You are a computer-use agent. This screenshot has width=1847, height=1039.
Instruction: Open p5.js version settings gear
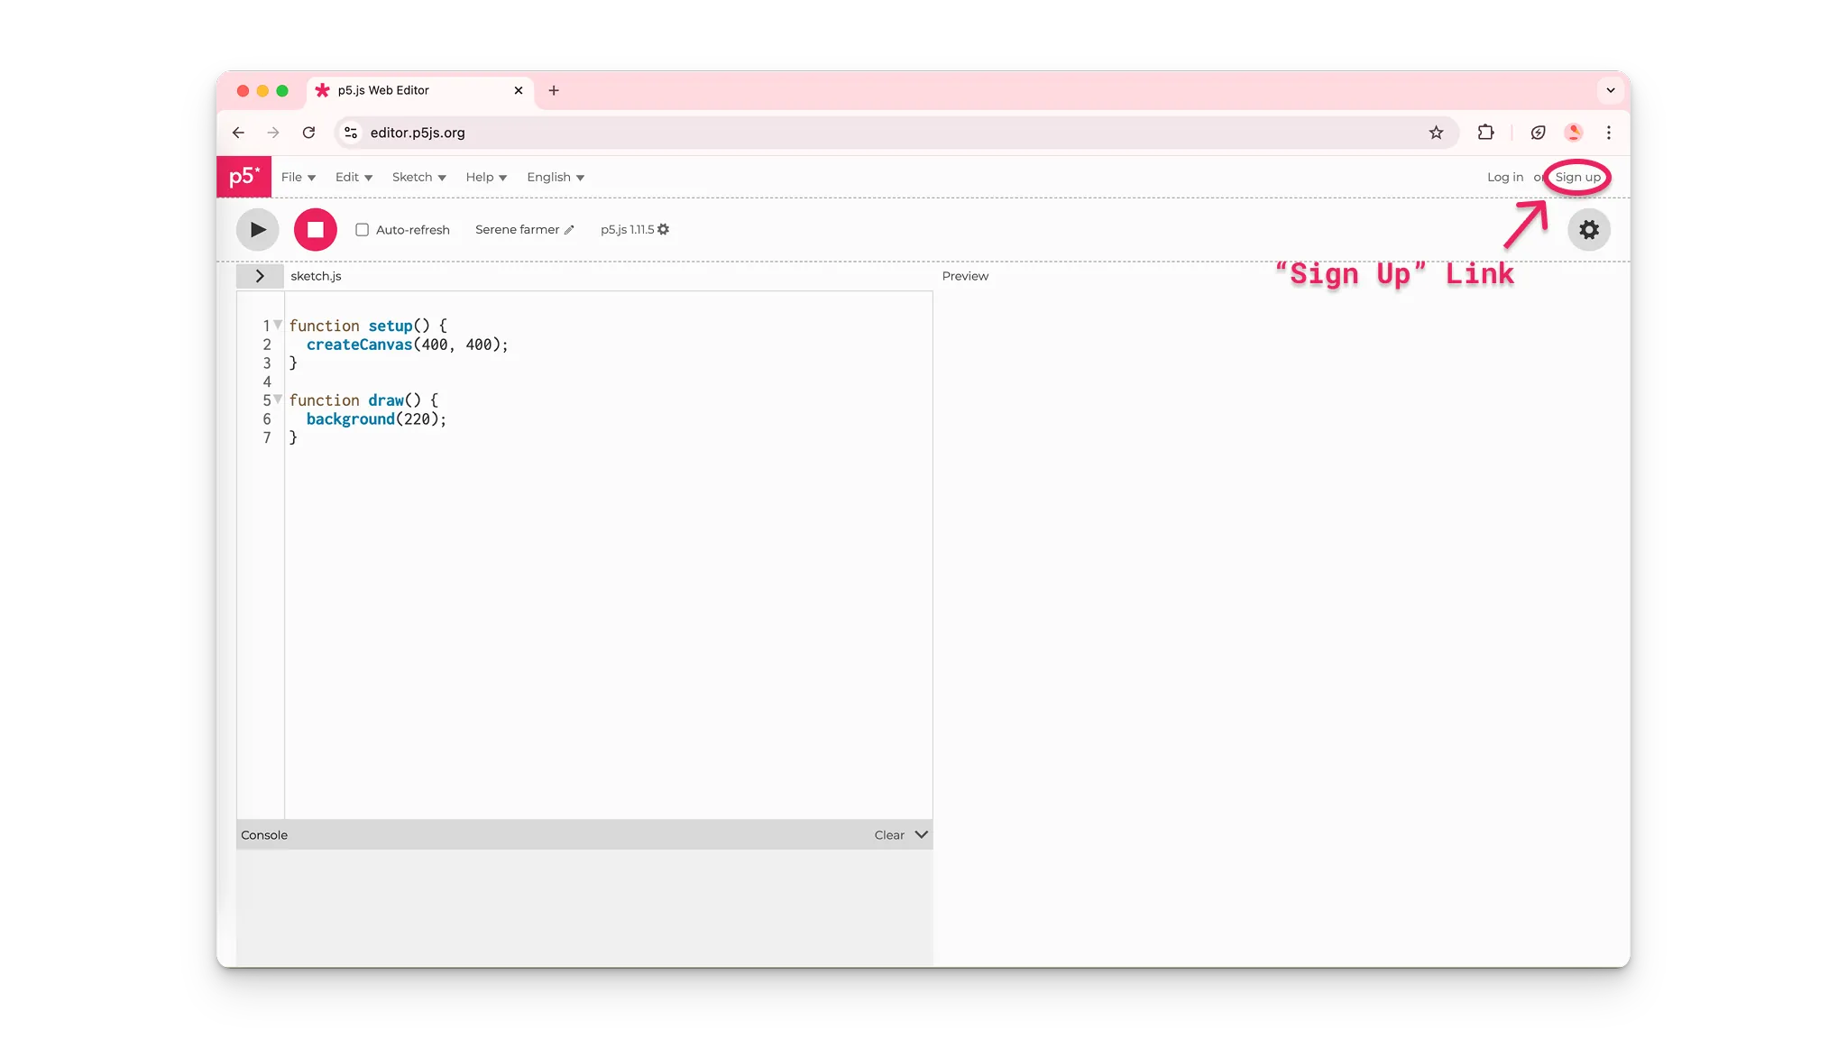coord(663,229)
